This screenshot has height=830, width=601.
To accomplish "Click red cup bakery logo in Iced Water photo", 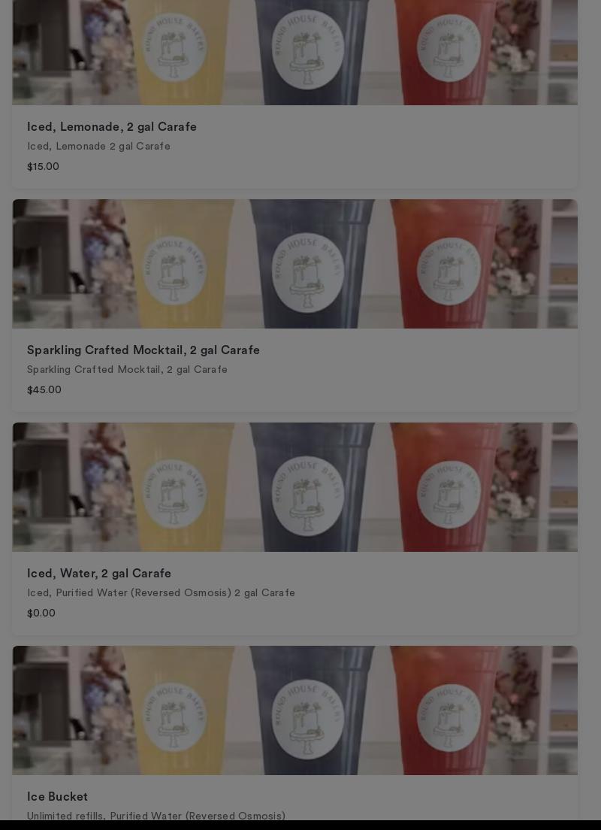I will click(448, 495).
